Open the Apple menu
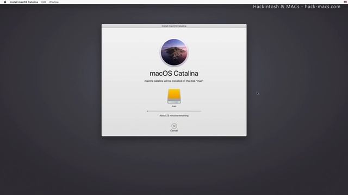 coord(5,2)
